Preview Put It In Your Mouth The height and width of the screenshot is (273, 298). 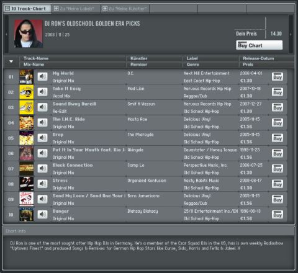click(x=42, y=153)
